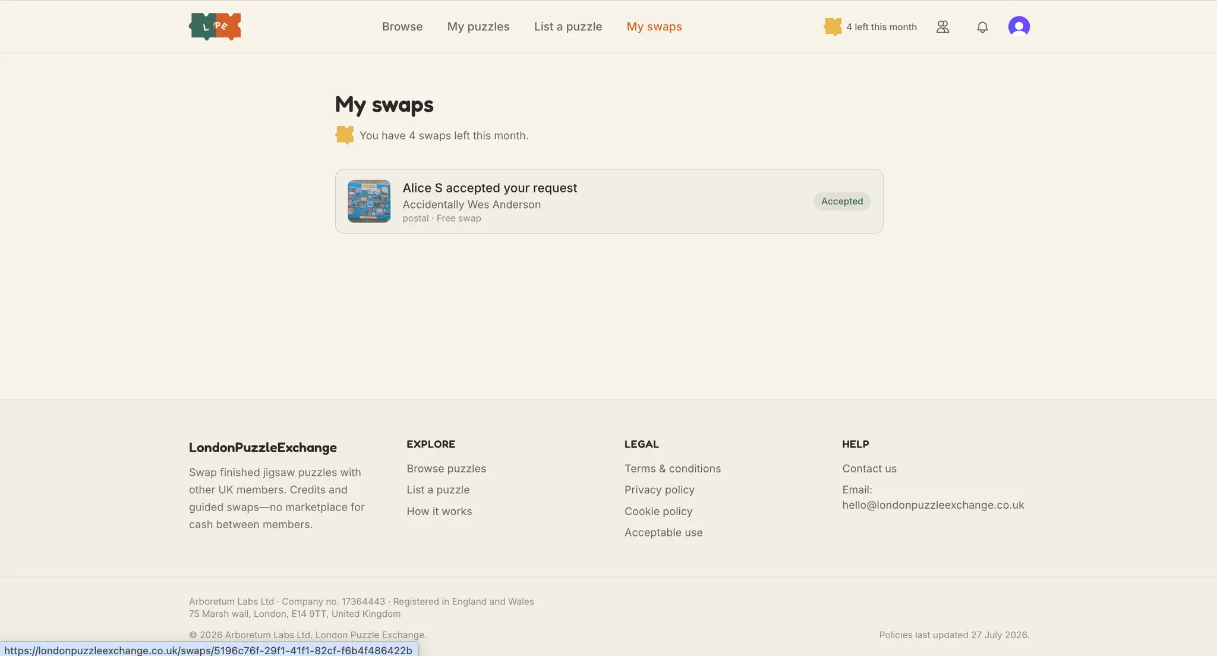Click the LPE puzzle-piece logo
The height and width of the screenshot is (656, 1217).
click(215, 27)
